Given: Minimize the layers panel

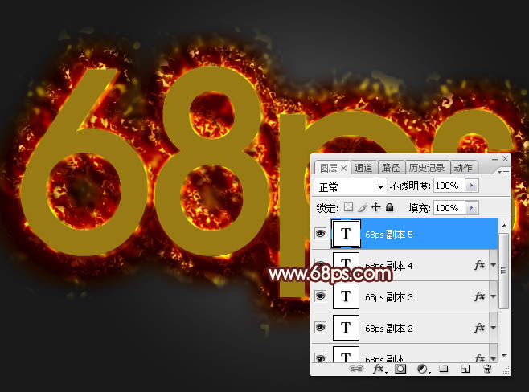Looking at the screenshot, I should coord(495,159).
